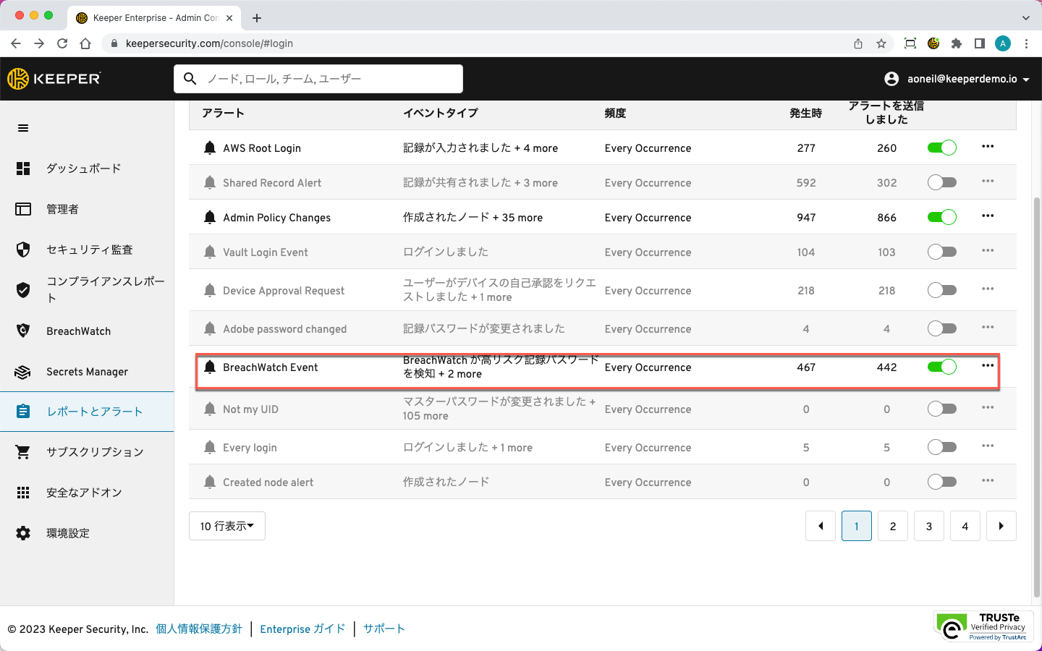Screen dimensions: 1042x651
Task: Select セキュリティ監査 in sidebar
Action: [89, 250]
